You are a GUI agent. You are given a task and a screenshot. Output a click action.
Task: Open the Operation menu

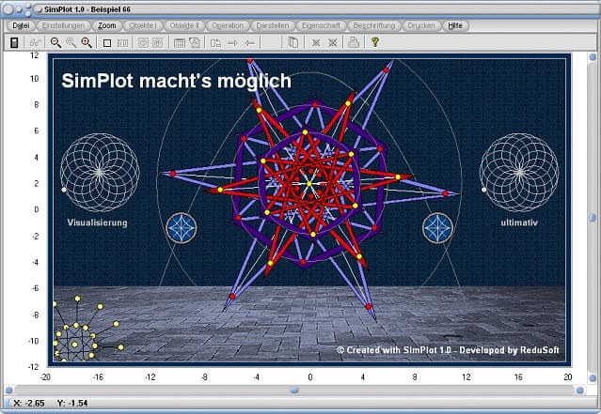[x=228, y=25]
